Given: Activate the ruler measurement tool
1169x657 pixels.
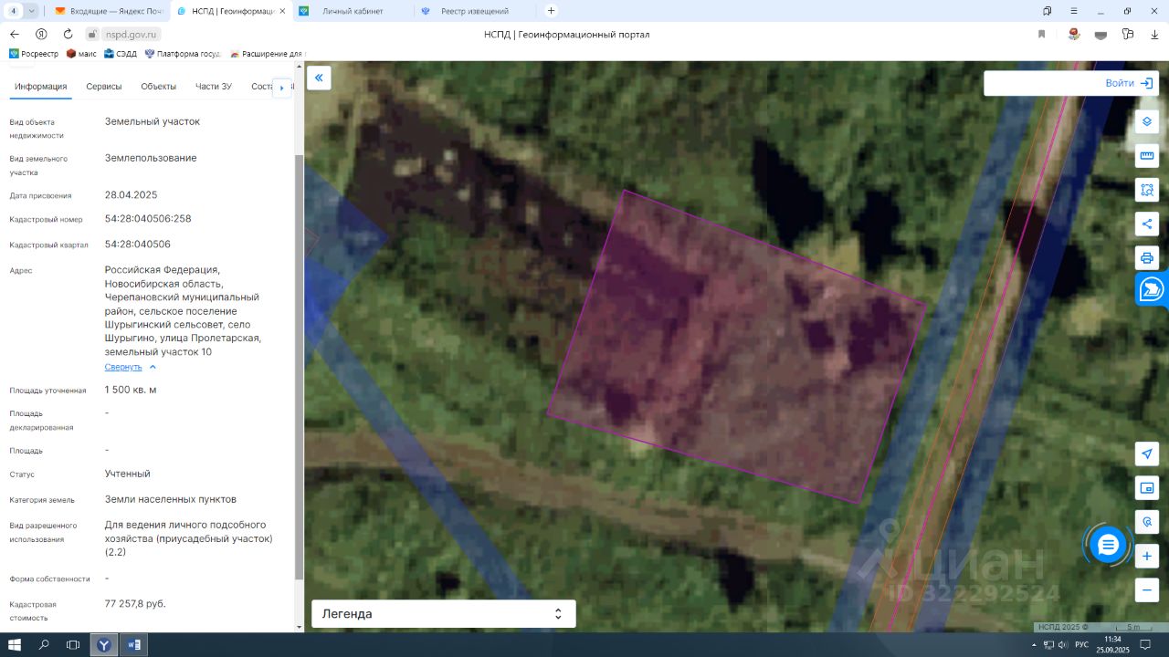Looking at the screenshot, I should point(1147,155).
